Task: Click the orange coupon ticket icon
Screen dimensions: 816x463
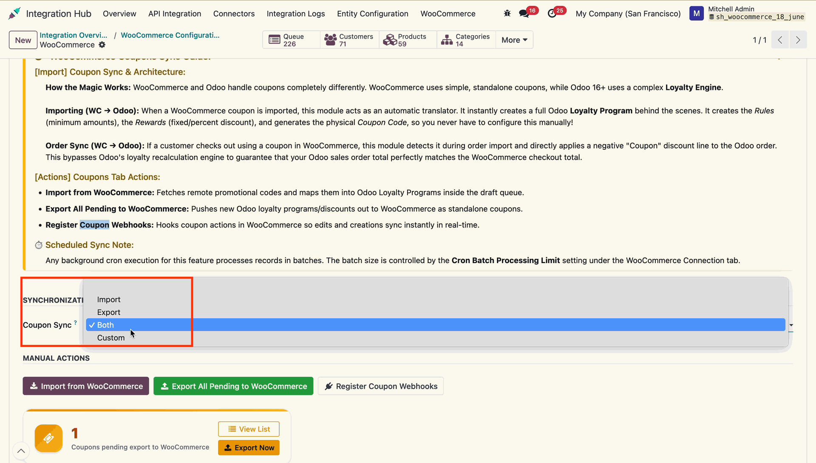Action: pyautogui.click(x=48, y=438)
